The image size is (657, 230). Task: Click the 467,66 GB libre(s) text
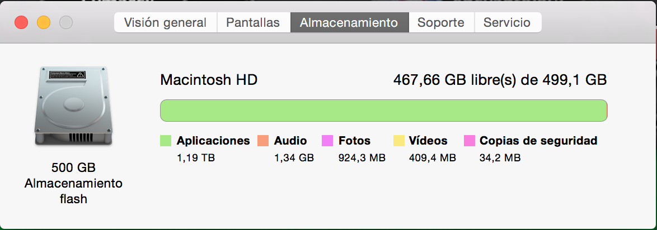(x=500, y=80)
